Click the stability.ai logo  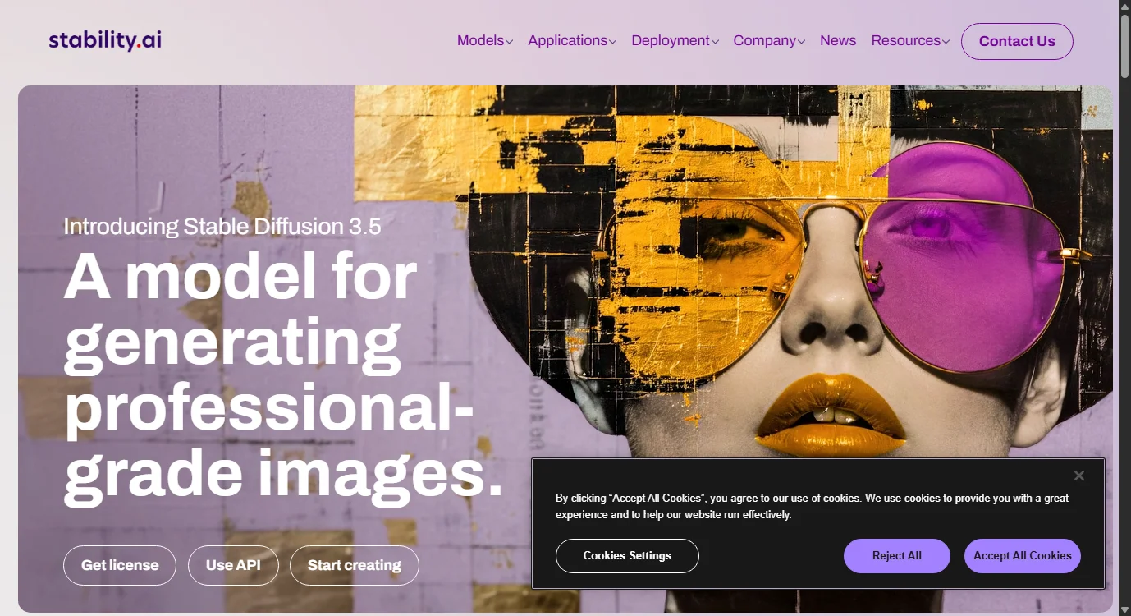click(x=105, y=40)
